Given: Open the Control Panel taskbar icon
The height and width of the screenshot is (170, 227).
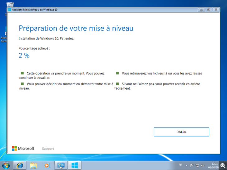Looking at the screenshot, I should click(61, 165).
